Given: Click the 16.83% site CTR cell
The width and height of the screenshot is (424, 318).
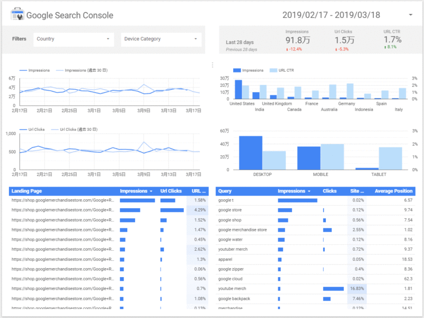Looking at the screenshot, I should [357, 288].
